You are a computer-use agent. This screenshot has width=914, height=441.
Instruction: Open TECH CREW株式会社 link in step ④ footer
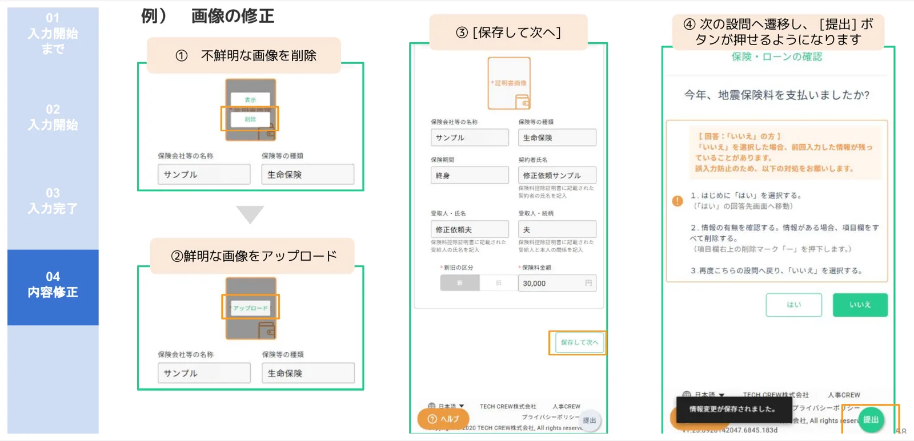776,395
